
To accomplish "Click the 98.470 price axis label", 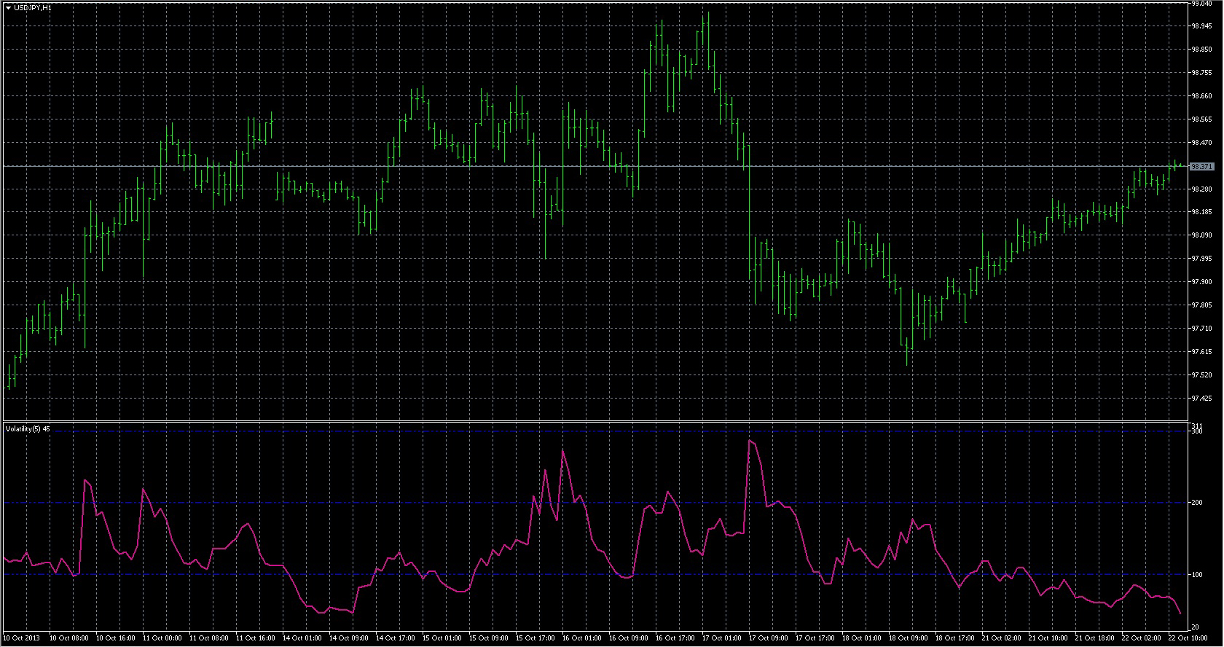I will 1201,143.
